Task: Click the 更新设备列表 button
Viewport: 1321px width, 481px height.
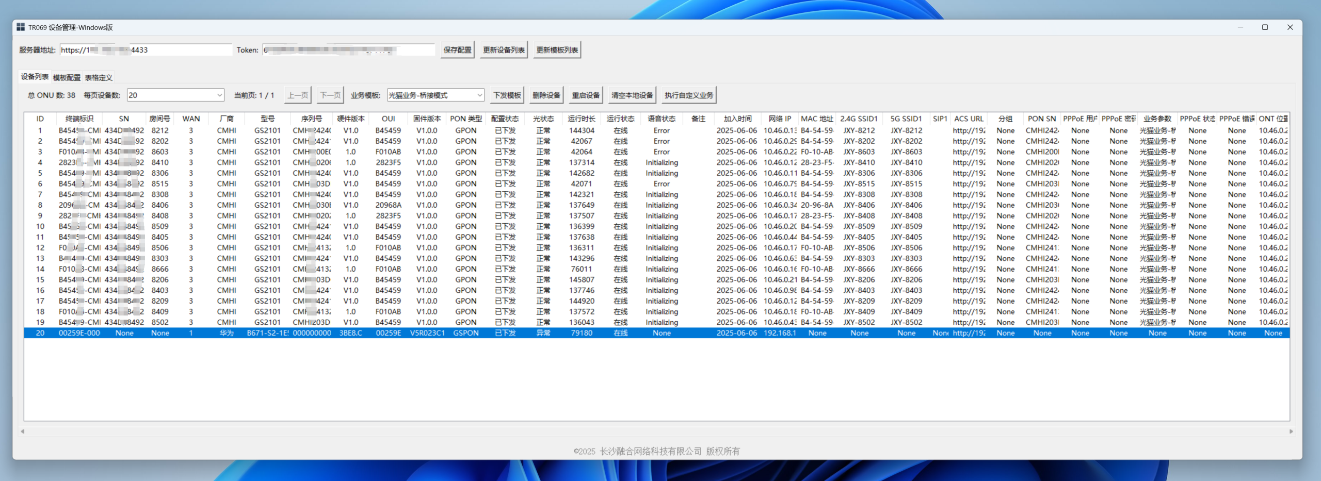Action: (504, 50)
